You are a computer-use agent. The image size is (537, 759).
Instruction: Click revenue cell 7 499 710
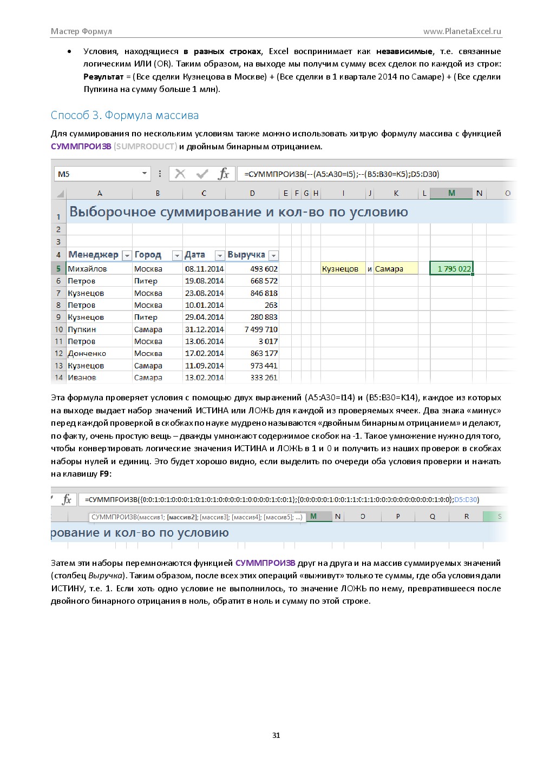pos(252,329)
